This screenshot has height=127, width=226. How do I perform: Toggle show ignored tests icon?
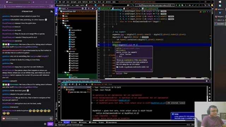point(66,84)
